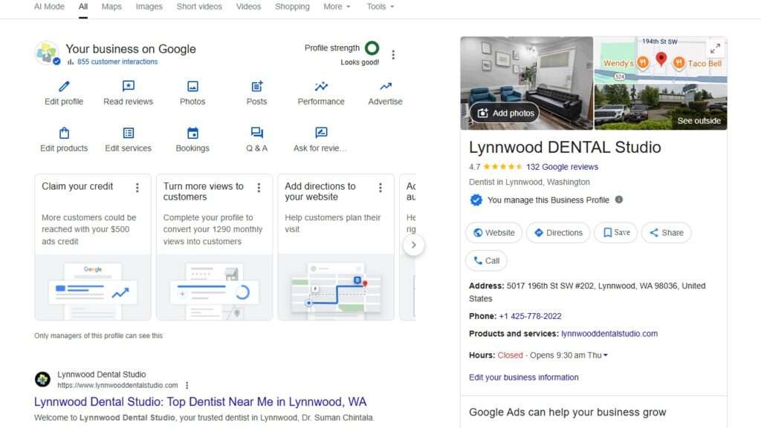Expand the More search filter dropdown
This screenshot has height=428, width=761.
pos(337,7)
